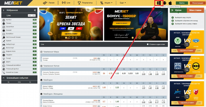
Task: Open the Акции dropdown menu
Action: click(106, 3)
